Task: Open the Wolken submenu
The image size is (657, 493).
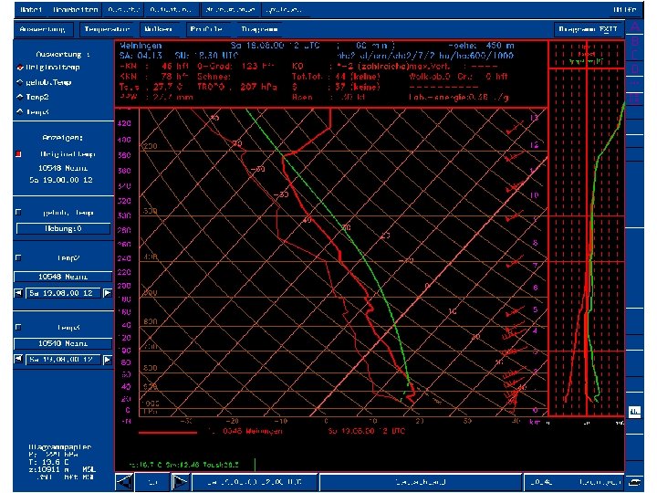Action: coord(159,29)
